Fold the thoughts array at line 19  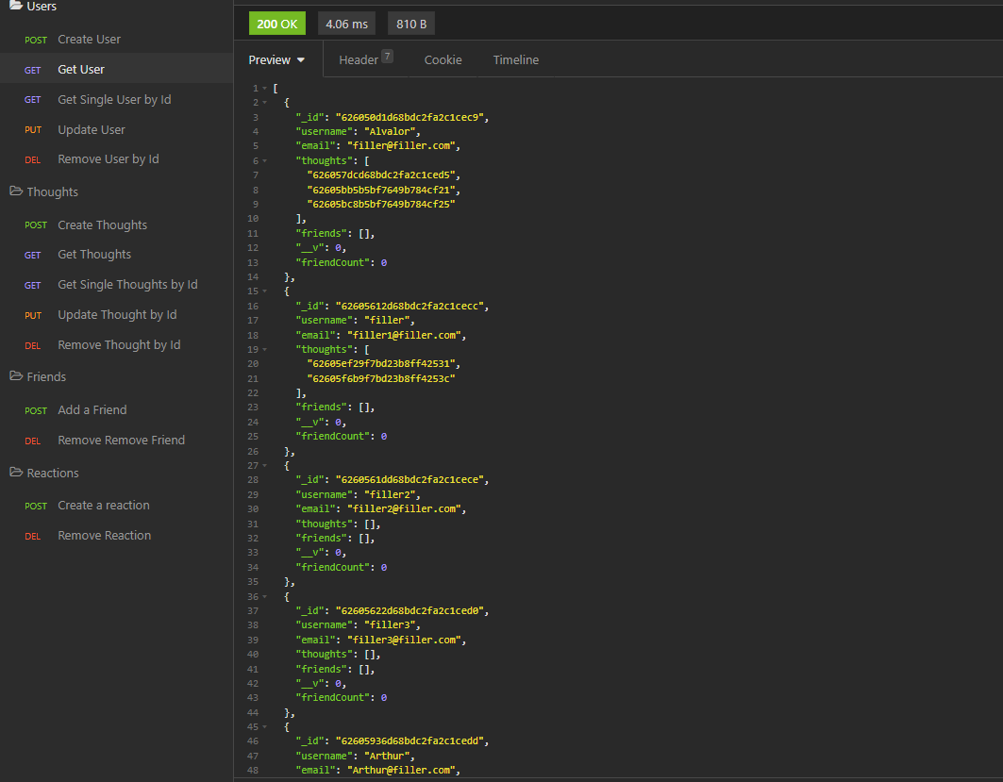pyautogui.click(x=264, y=349)
